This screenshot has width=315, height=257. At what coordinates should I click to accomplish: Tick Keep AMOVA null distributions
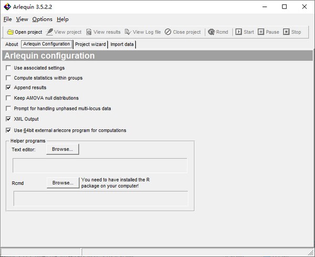pos(8,98)
